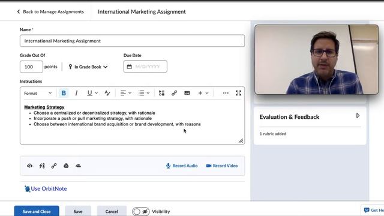Click Record Audio

click(x=182, y=166)
